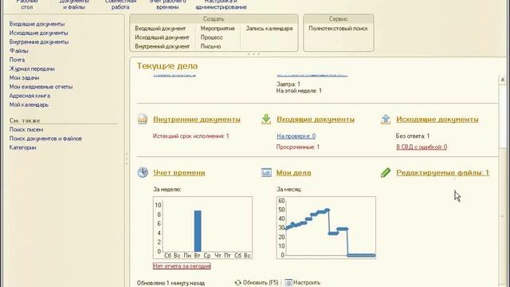The image size is (510, 287).
Task: Create a new Процесс
Action: [211, 37]
